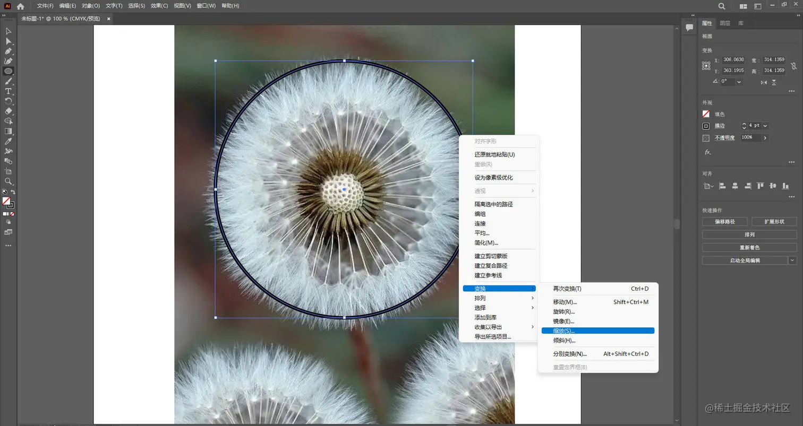Close the 未标题-1 document tab
The height and width of the screenshot is (426, 803).
point(109,19)
